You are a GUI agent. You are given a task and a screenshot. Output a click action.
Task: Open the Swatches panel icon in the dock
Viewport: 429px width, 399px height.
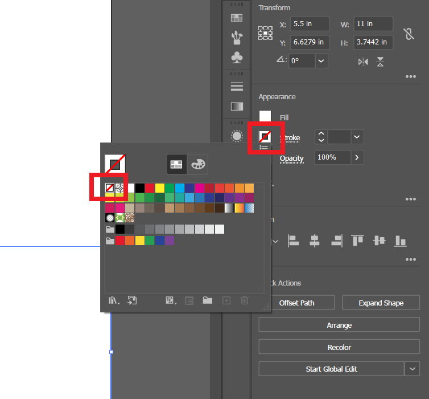pos(237,18)
